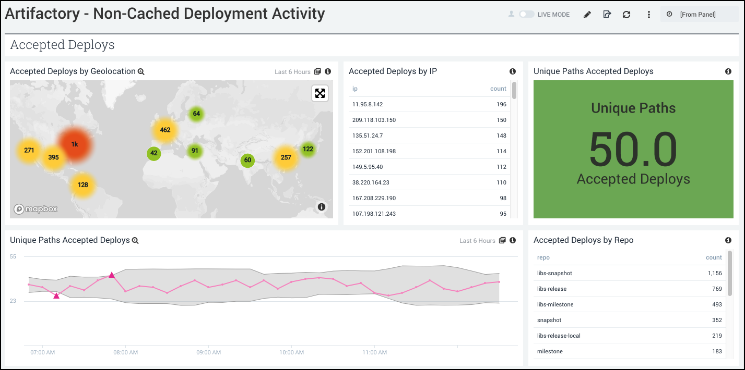Open the three-dot more options menu
745x370 pixels.
(648, 15)
